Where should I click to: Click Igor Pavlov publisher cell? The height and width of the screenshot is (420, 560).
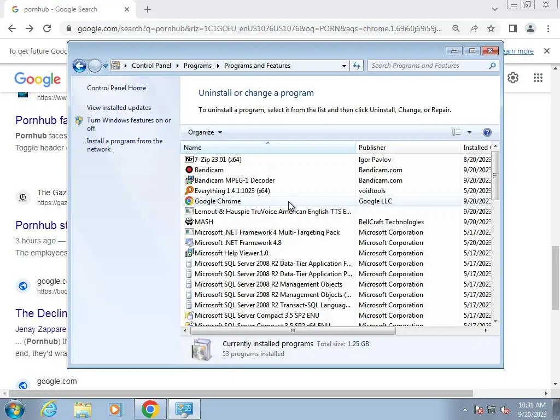coord(375,160)
